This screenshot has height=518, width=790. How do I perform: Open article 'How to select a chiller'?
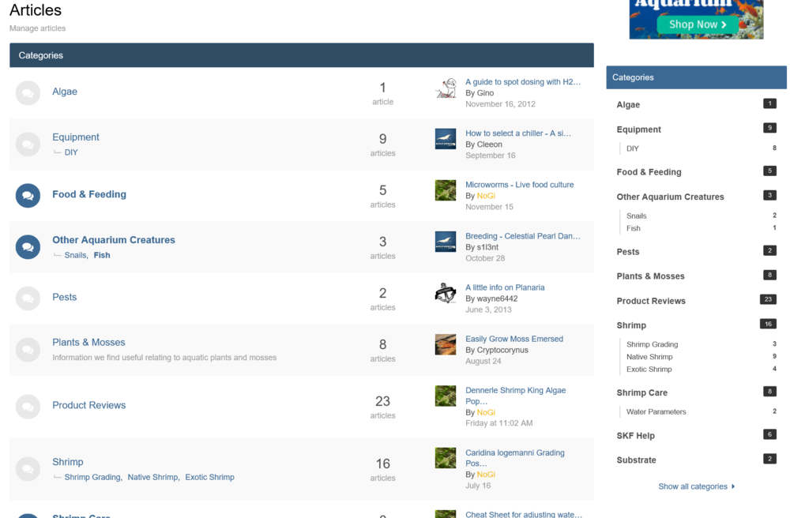518,133
